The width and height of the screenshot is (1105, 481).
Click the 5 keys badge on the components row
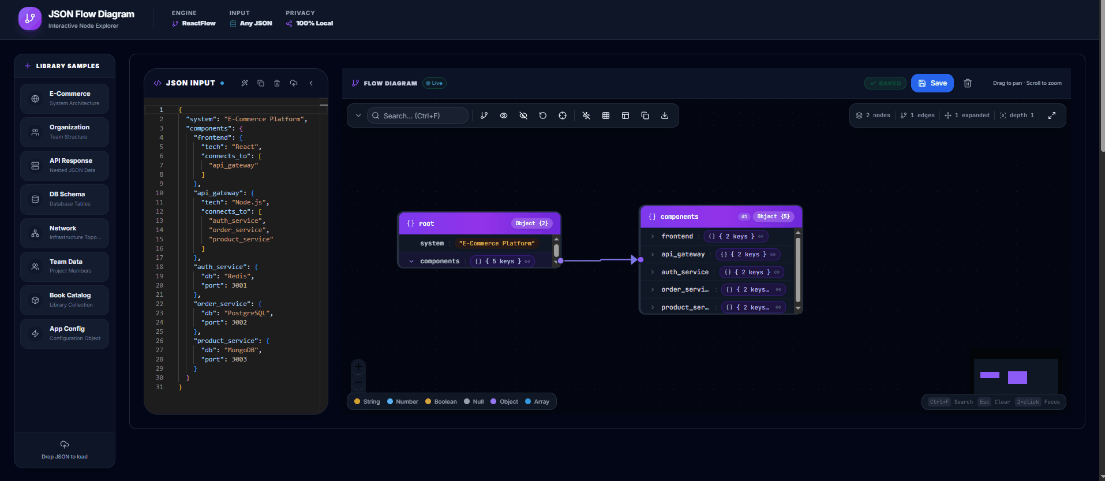pos(503,261)
